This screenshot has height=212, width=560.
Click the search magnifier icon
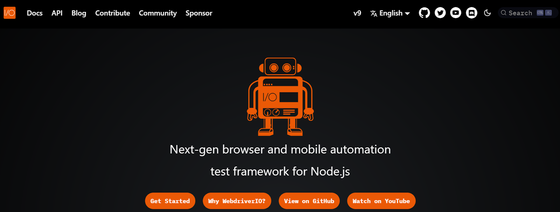[x=504, y=13]
